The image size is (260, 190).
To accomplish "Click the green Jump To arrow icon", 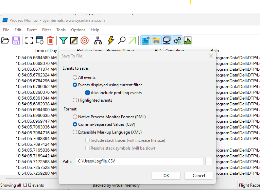I will (x=132, y=40).
